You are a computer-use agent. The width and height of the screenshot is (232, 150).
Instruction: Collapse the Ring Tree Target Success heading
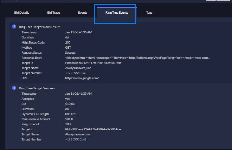coord(37,88)
